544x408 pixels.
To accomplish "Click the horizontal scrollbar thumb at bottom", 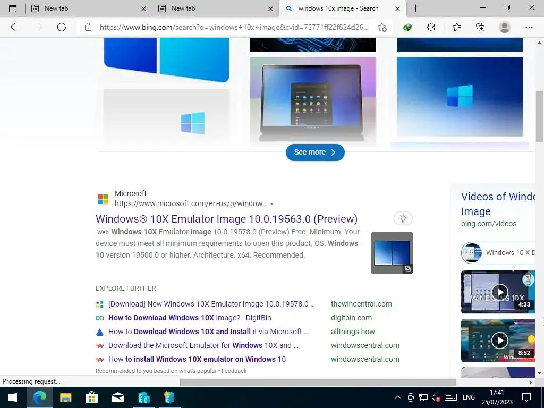I will (x=318, y=382).
